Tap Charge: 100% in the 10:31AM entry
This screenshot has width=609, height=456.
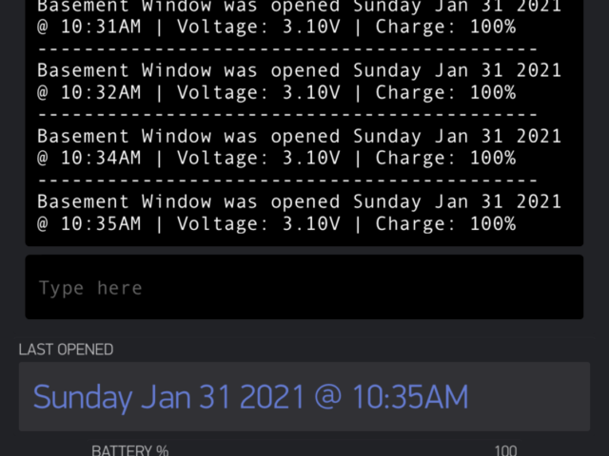(445, 27)
